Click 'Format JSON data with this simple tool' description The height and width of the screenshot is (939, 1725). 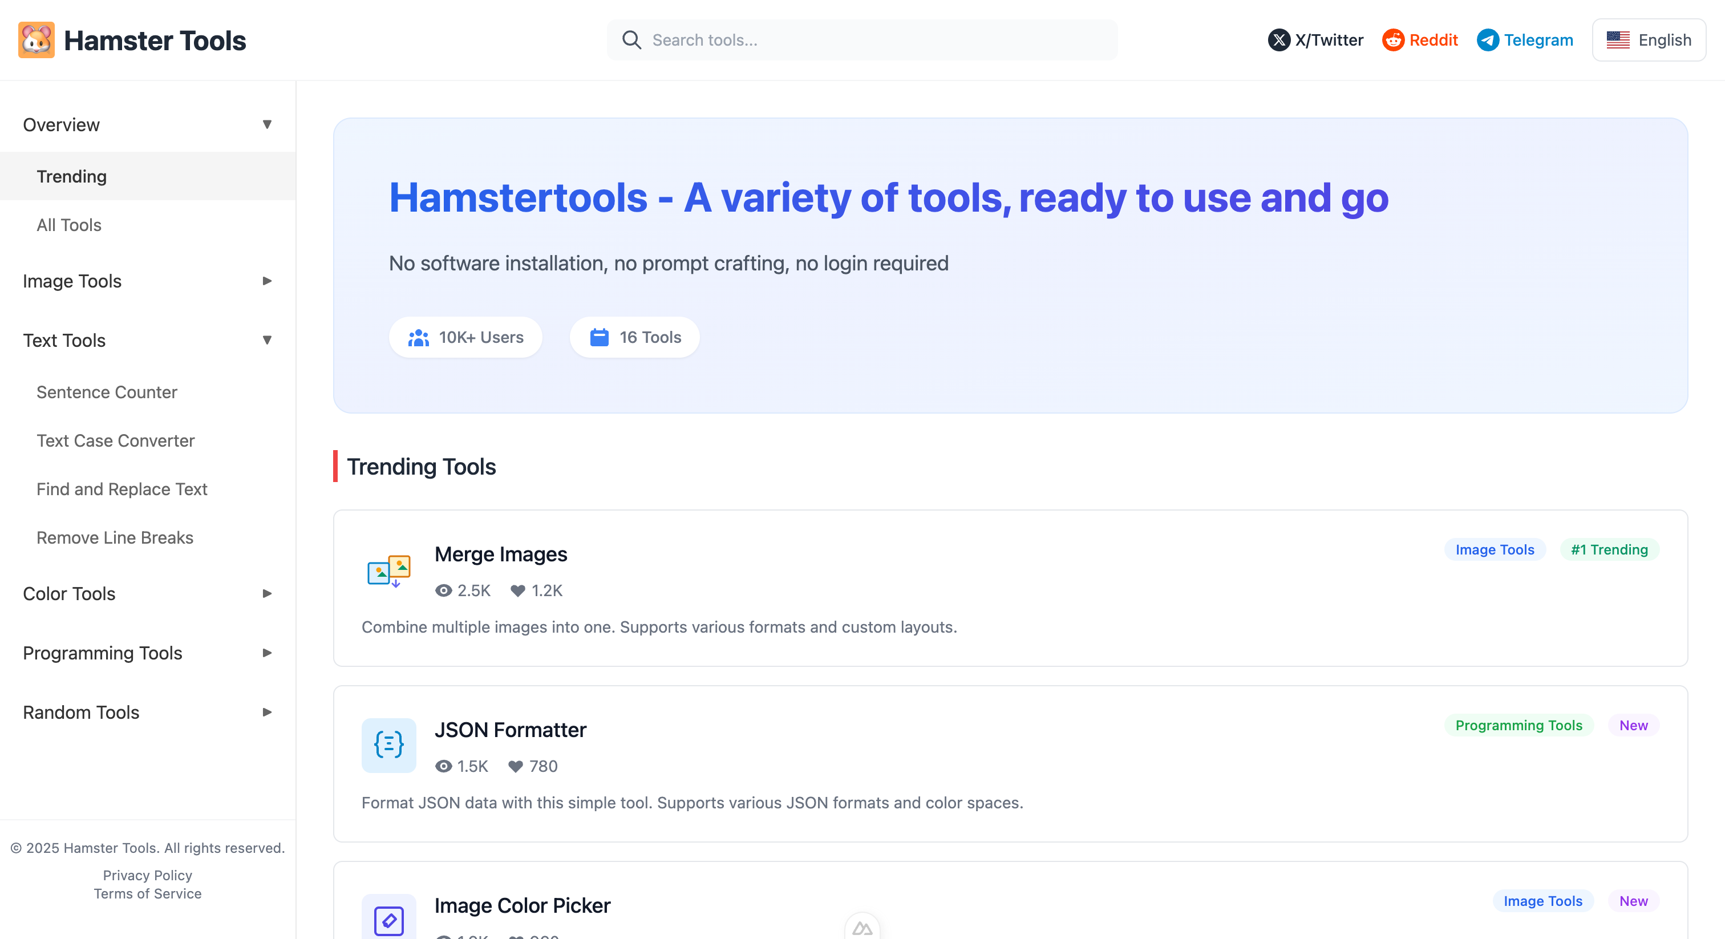pos(693,802)
